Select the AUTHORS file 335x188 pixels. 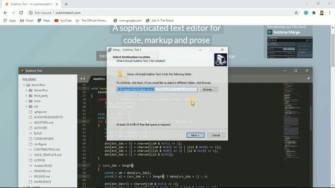pos(40,128)
